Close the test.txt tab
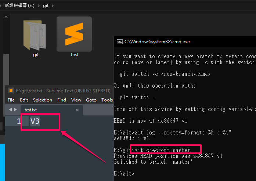This screenshot has height=181, width=256. pos(77,110)
